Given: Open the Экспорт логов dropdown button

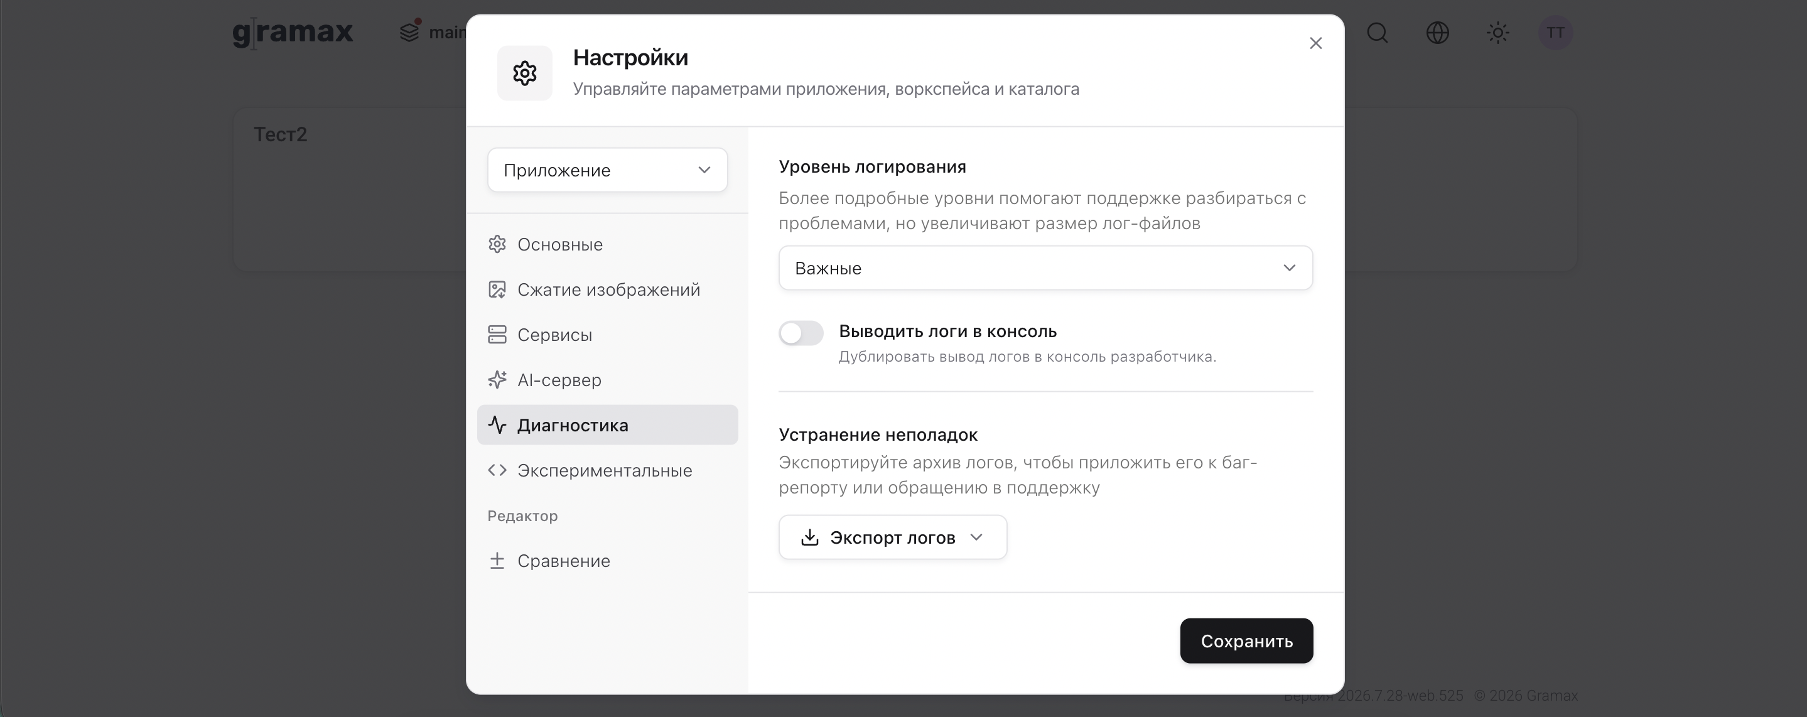Looking at the screenshot, I should pos(893,537).
